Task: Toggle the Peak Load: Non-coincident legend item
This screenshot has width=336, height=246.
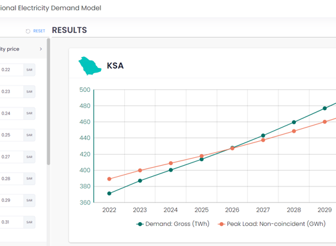Action: (x=272, y=224)
